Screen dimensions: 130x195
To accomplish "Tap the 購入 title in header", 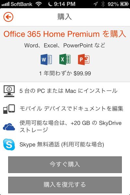I will coord(65,17).
